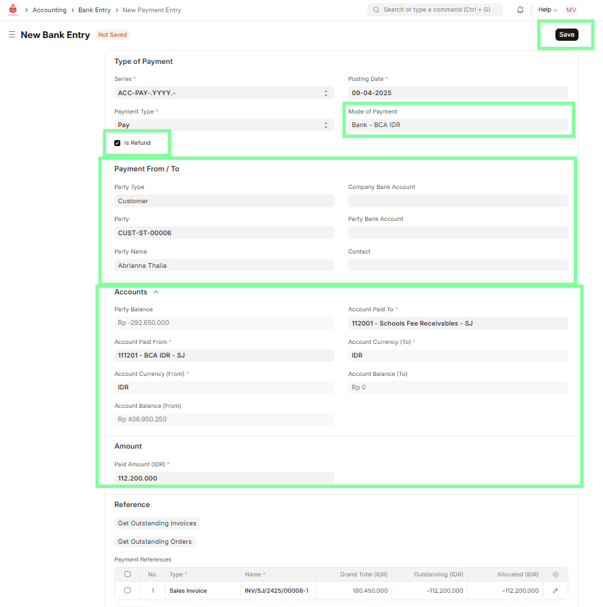Uncheck the Is Refund checkbox
Screen dimensions: 603x607
(x=118, y=143)
